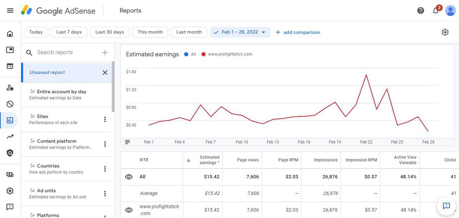Open the notifications bell
Screen dimensions: 459x218
pyautogui.click(x=436, y=11)
